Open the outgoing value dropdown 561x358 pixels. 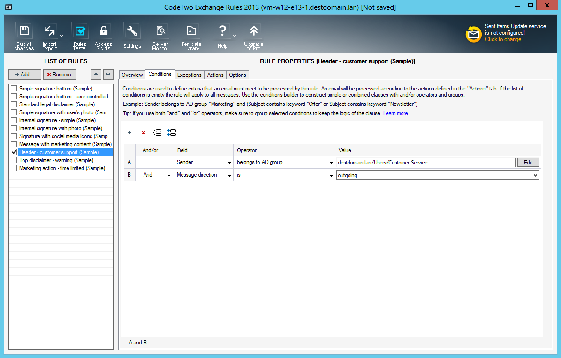535,175
